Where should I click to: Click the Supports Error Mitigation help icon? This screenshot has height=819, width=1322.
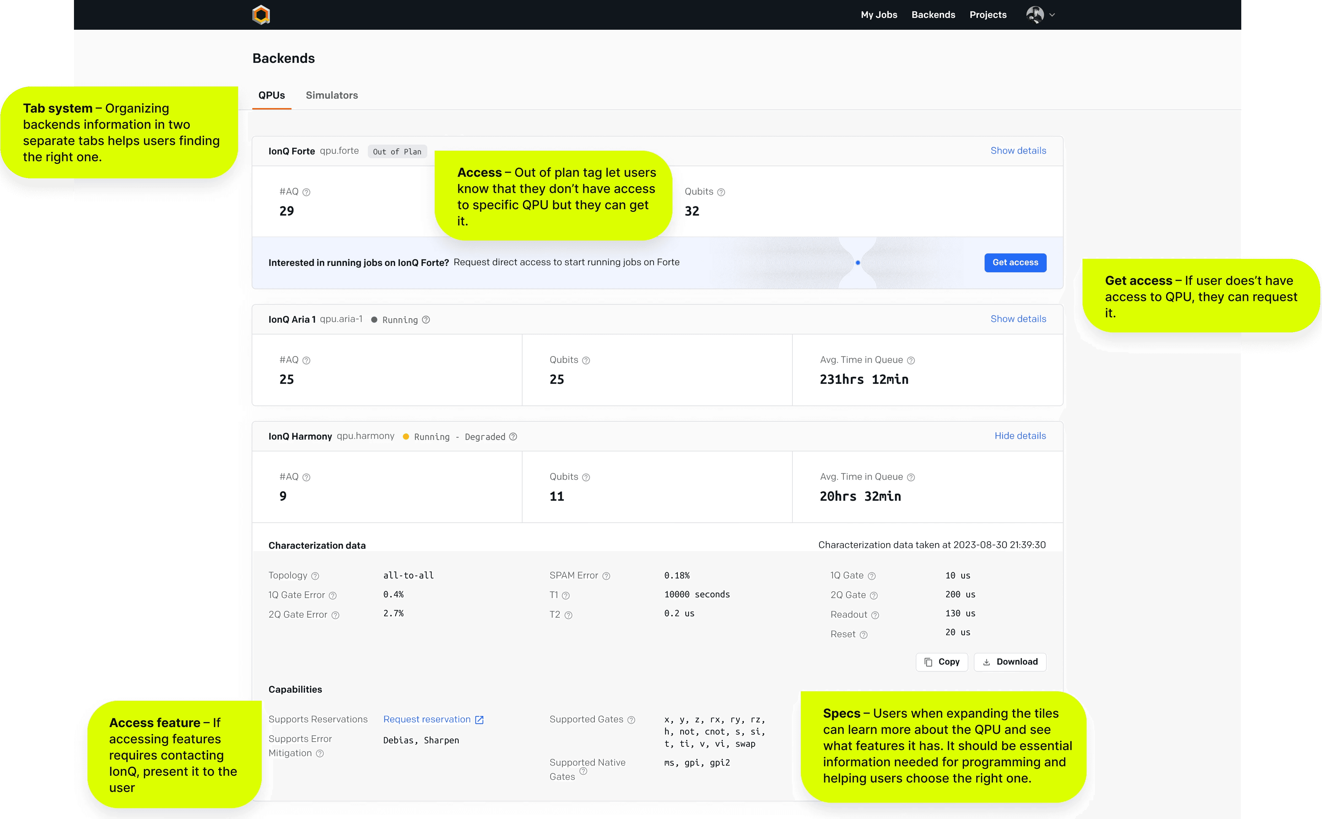click(x=320, y=753)
